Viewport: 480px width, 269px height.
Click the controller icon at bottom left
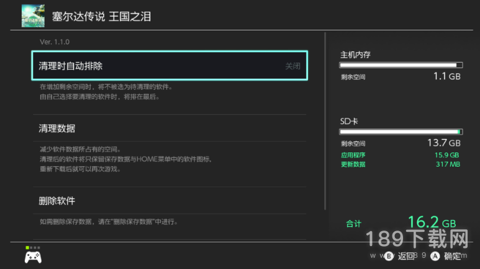(x=33, y=257)
